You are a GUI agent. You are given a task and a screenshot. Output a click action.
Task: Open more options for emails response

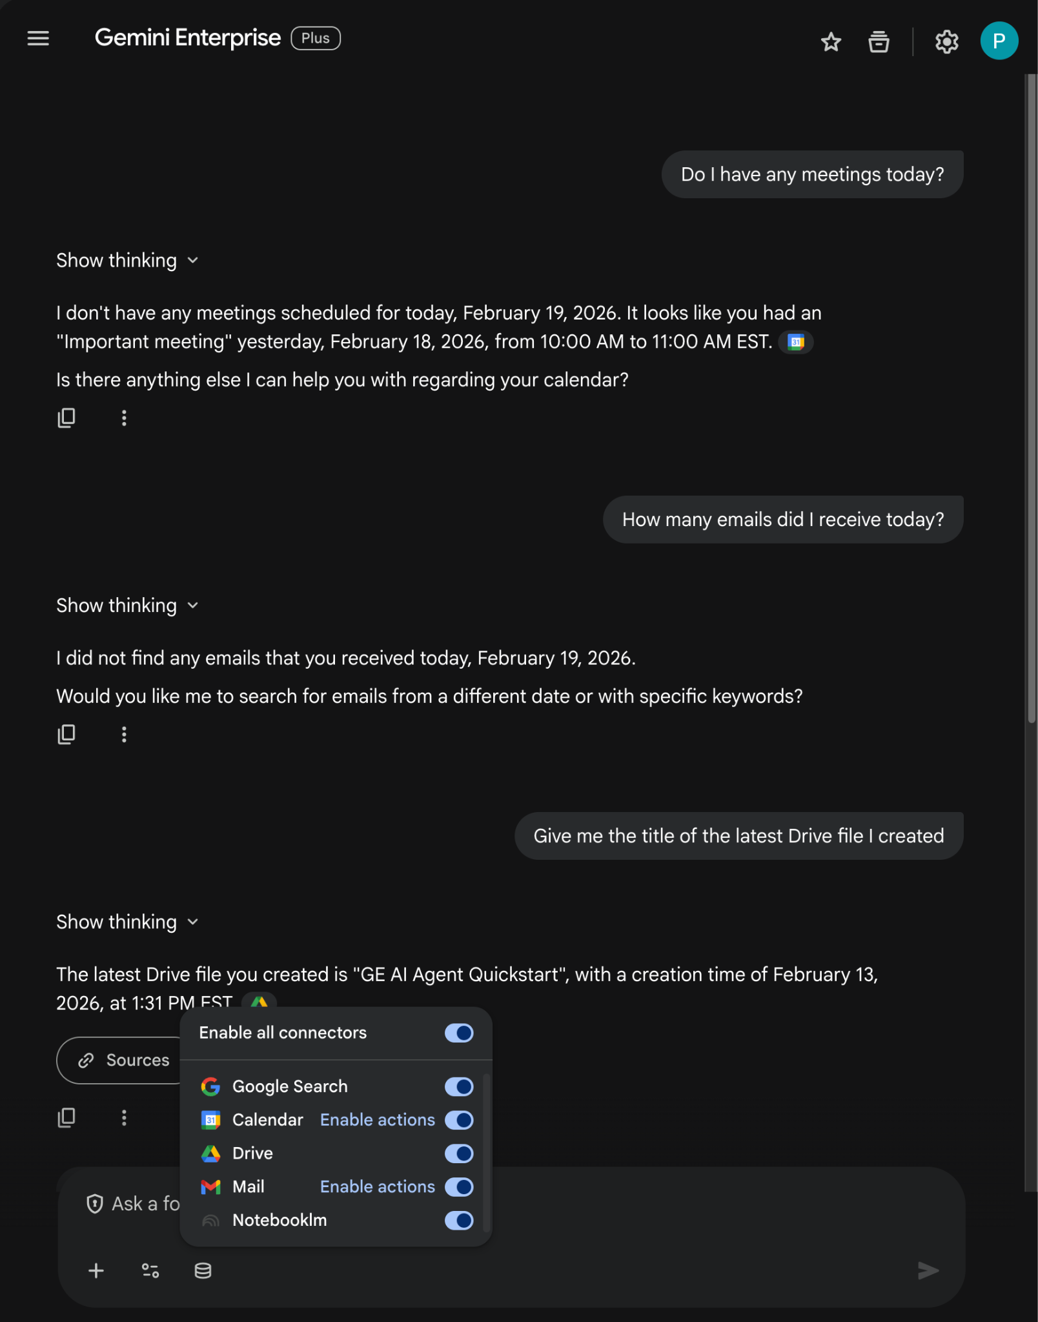124,734
